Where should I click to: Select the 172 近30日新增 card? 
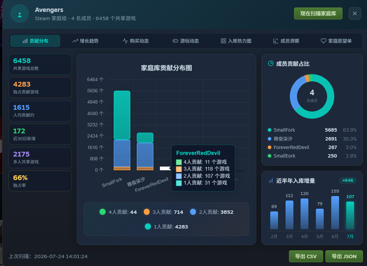40,134
